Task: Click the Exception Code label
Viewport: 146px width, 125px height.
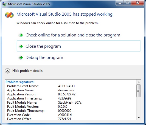Action: [x=19, y=115]
